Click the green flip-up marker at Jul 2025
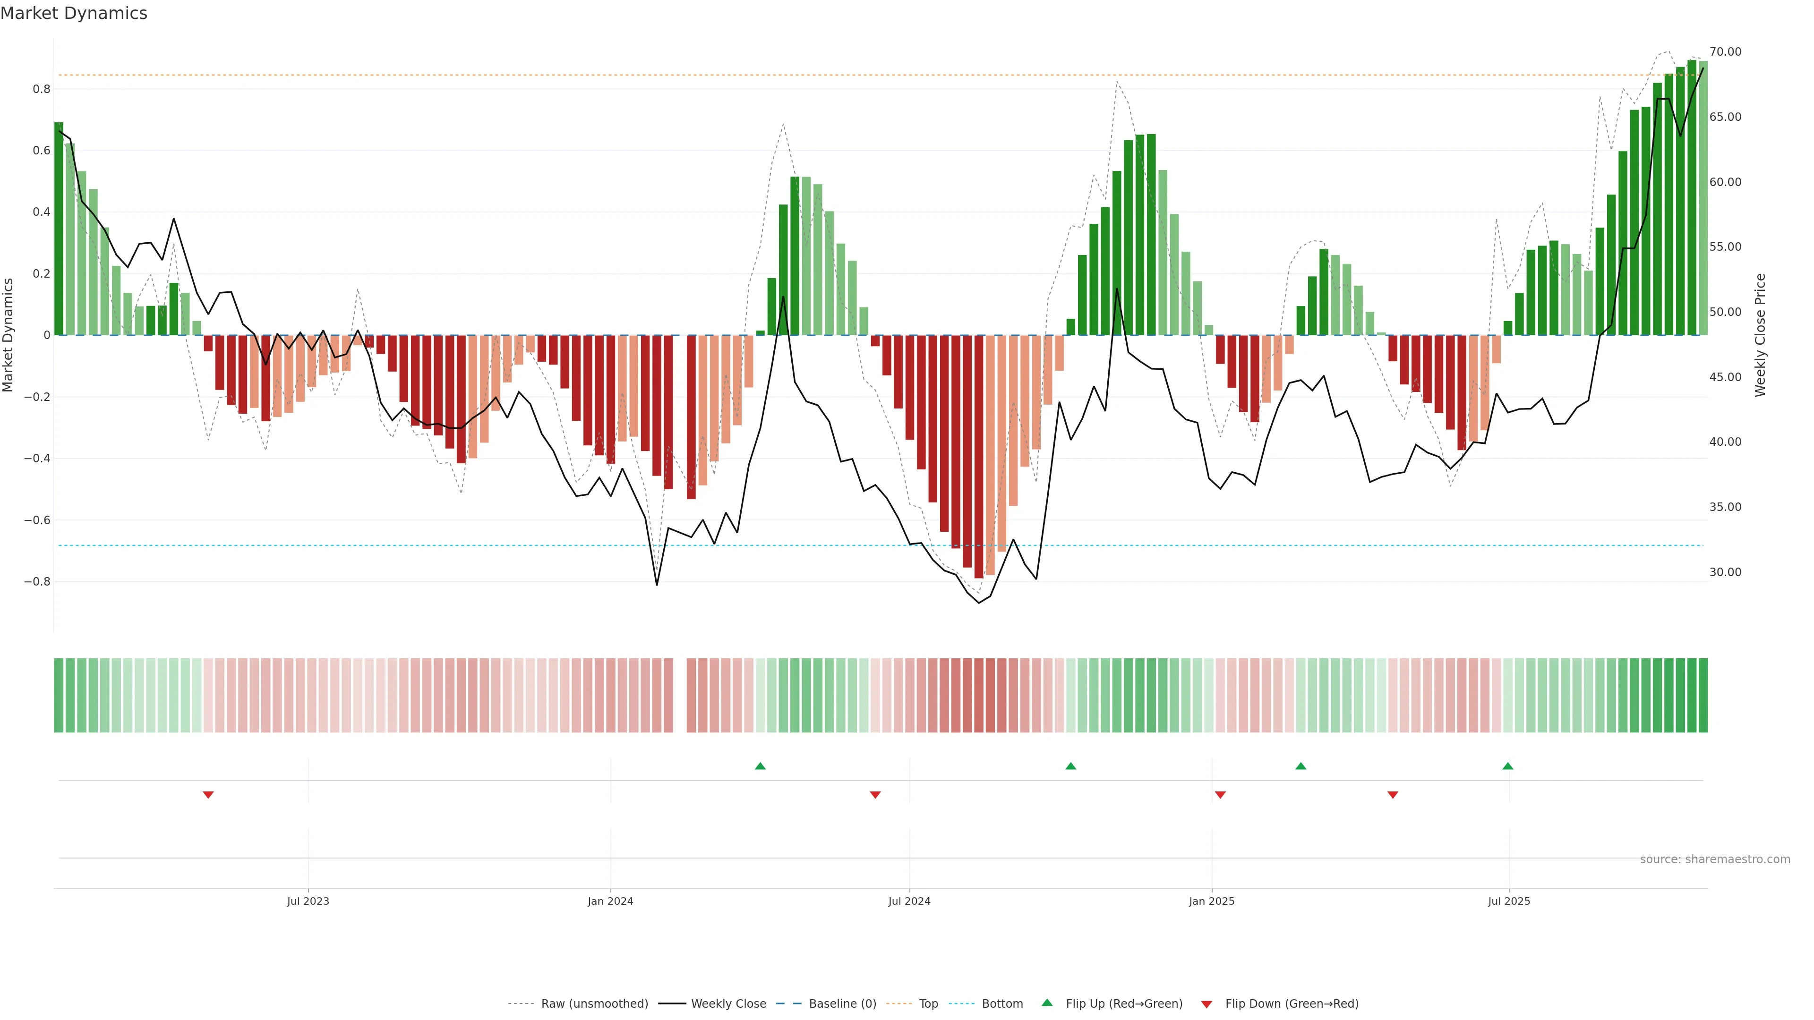1814x1020 pixels. tap(1507, 766)
